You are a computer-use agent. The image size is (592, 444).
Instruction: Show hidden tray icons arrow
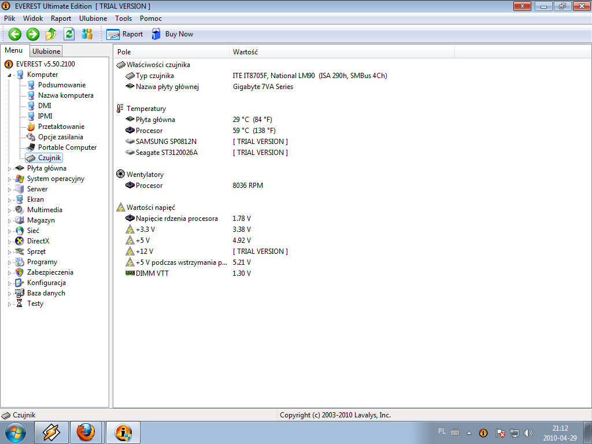tap(469, 433)
